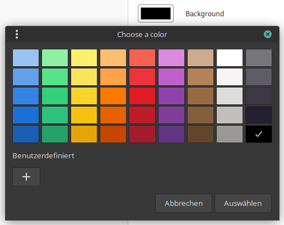Add a custom color with plus button

pyautogui.click(x=26, y=177)
